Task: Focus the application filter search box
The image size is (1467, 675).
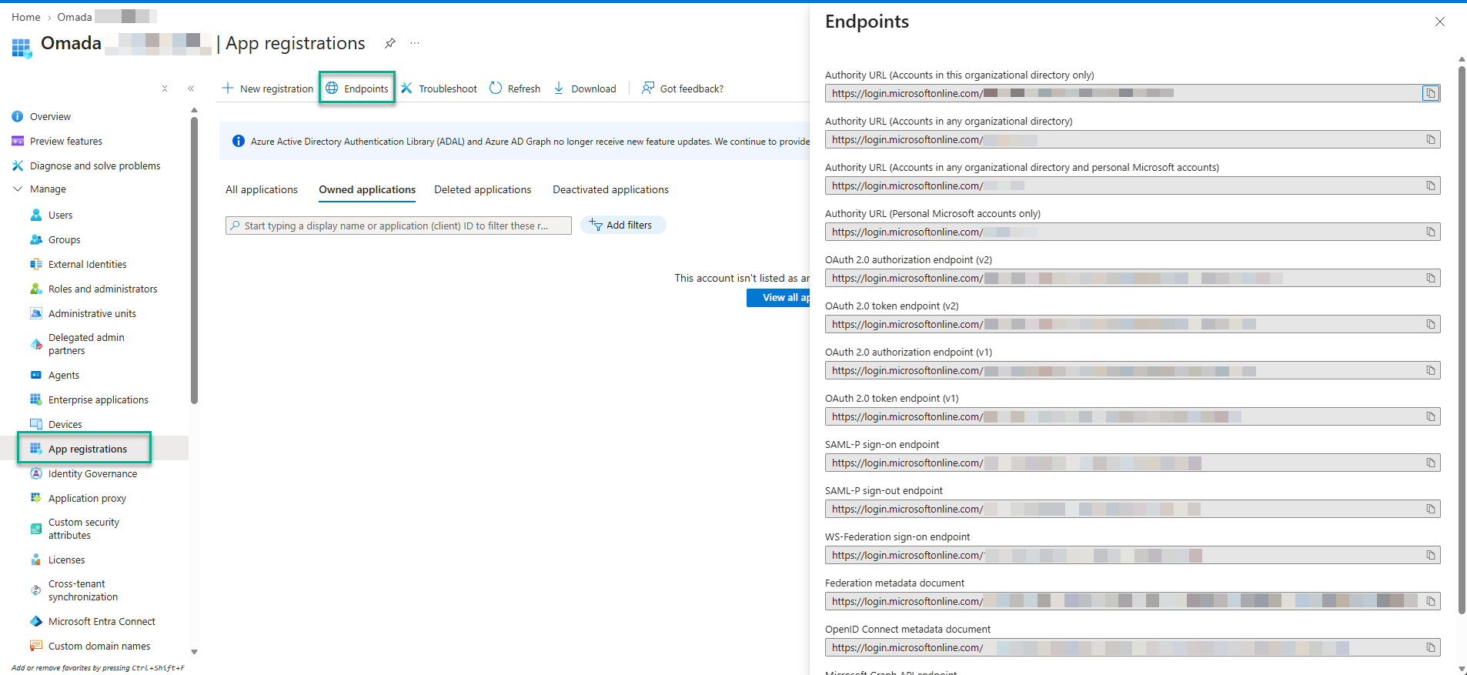Action: (399, 226)
